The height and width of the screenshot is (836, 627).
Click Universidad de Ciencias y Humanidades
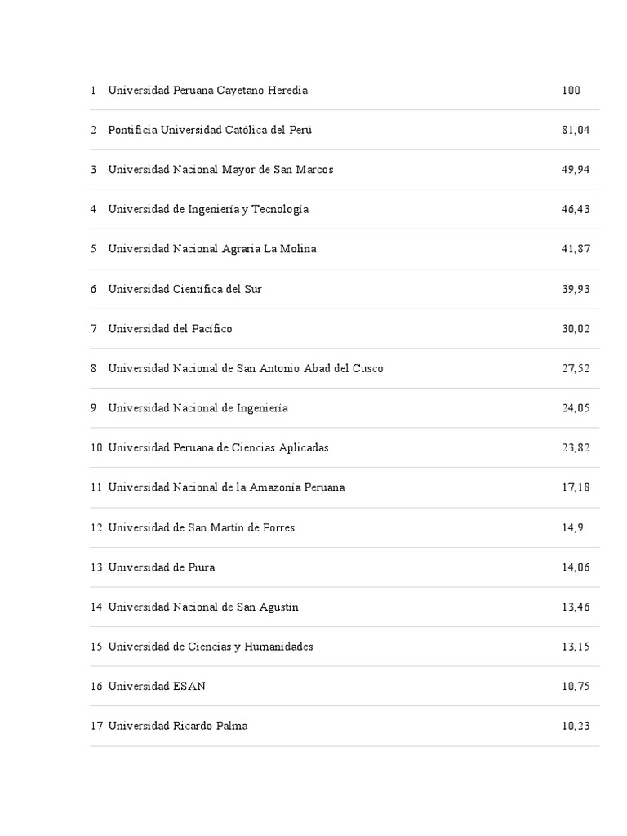211,647
